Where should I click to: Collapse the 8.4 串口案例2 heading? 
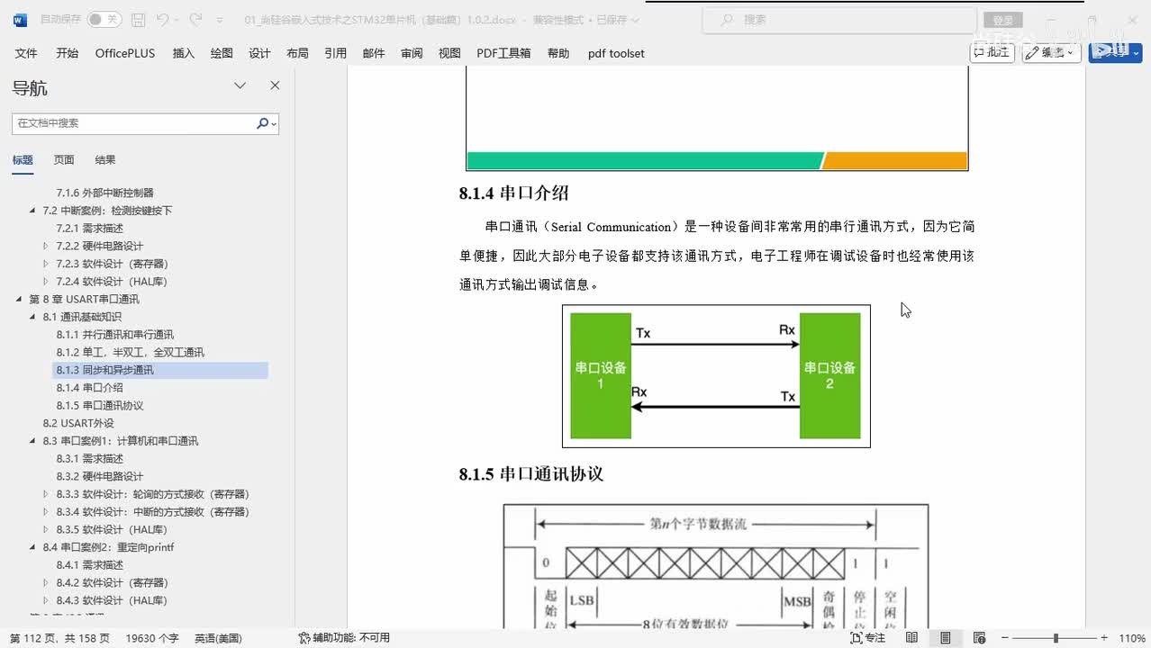tap(32, 547)
